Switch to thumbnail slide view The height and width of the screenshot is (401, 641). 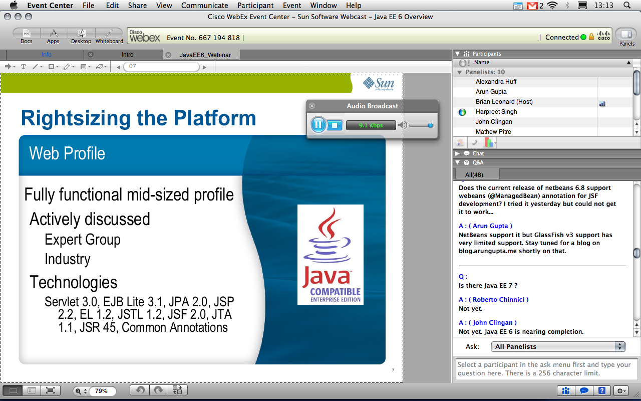coord(31,390)
